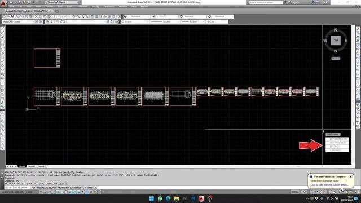This screenshot has height=203, width=361.
Task: Open the text style Standard dropdown
Action: coord(139,16)
